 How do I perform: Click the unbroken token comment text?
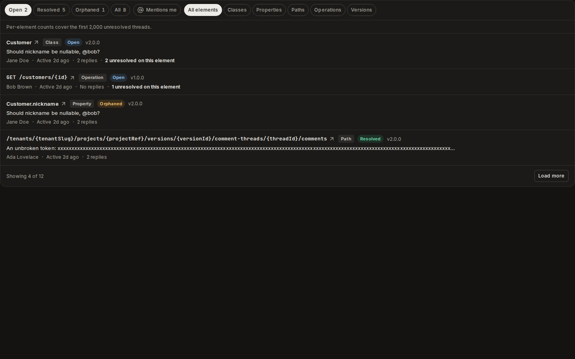(230, 148)
